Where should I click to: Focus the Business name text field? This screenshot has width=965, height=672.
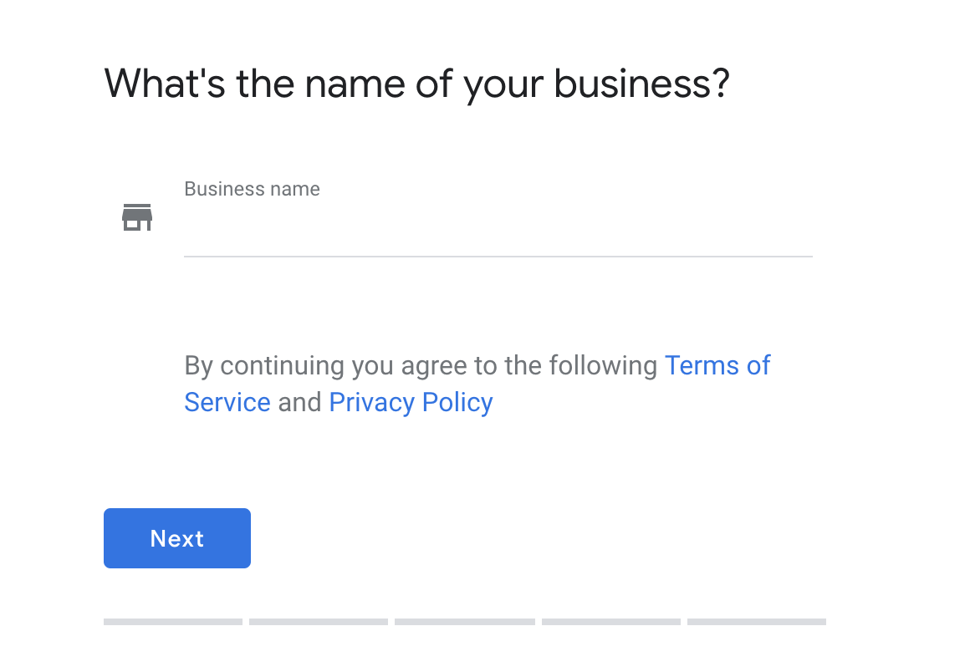coord(498,228)
